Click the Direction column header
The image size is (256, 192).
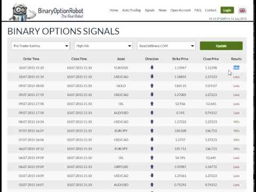[152, 59]
